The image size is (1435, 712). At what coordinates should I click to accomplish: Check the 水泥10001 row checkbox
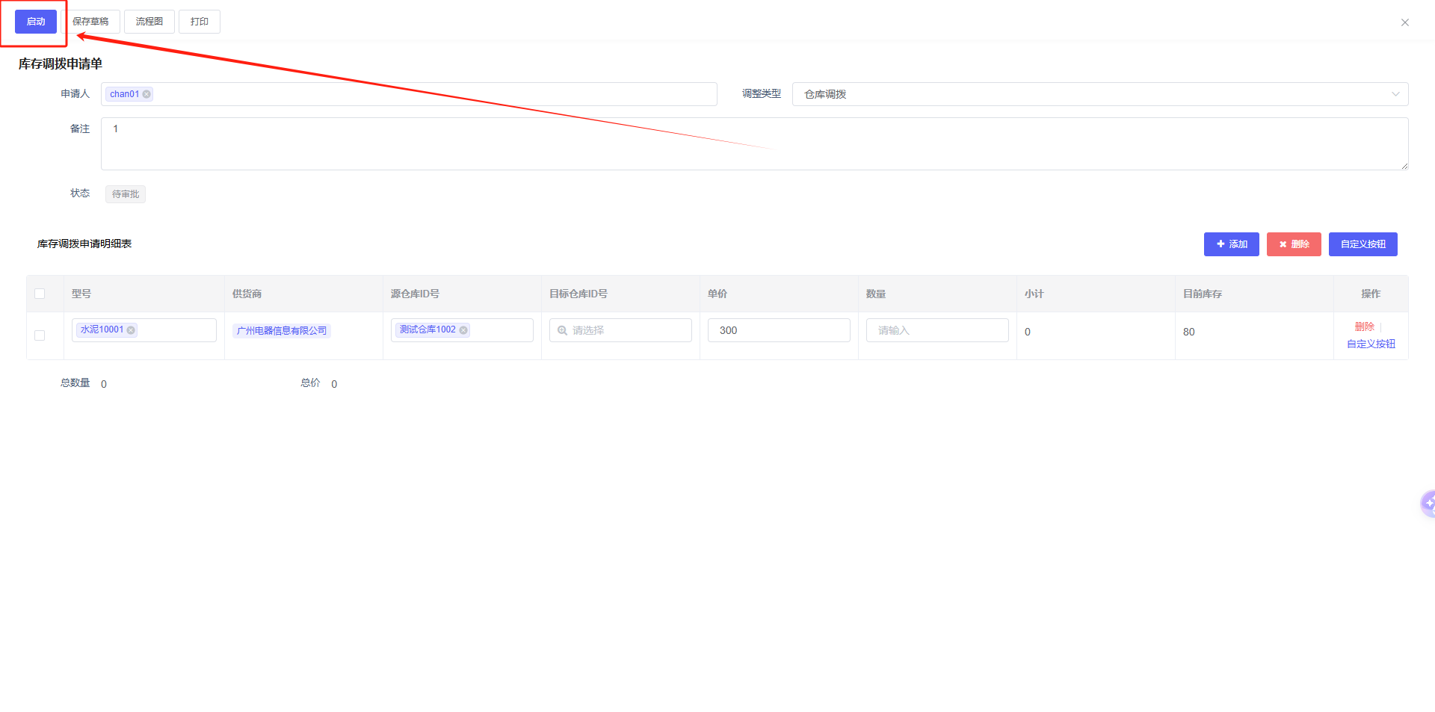40,335
